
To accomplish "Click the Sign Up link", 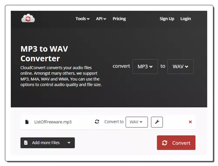I will [167, 19].
